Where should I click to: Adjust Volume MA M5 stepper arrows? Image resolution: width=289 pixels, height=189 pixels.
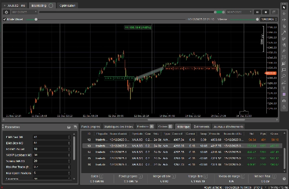coord(69,161)
